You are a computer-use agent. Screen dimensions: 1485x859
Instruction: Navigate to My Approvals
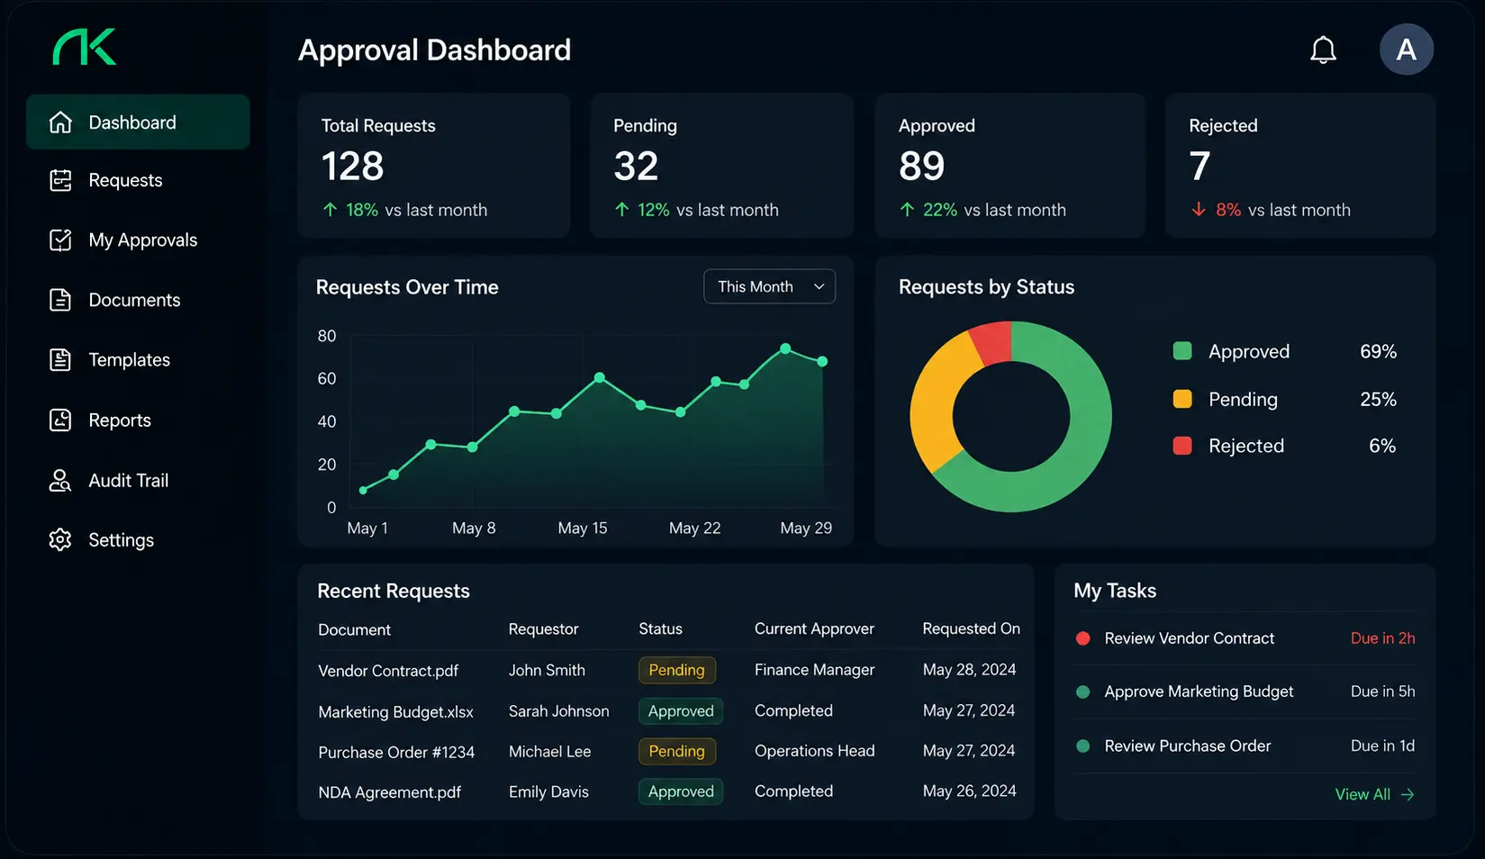pos(138,240)
